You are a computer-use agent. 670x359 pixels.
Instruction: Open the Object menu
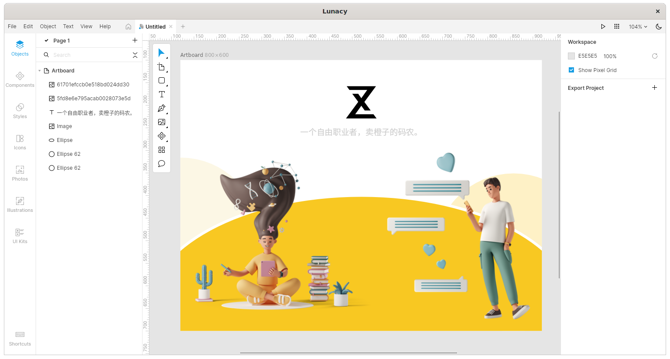[48, 26]
